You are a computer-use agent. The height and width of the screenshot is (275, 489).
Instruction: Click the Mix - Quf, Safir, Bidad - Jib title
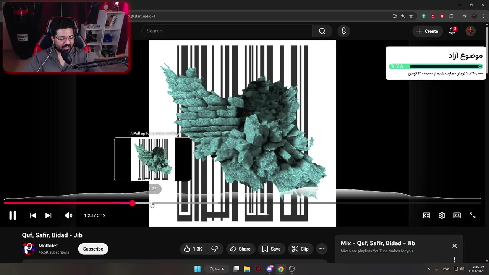(x=378, y=243)
